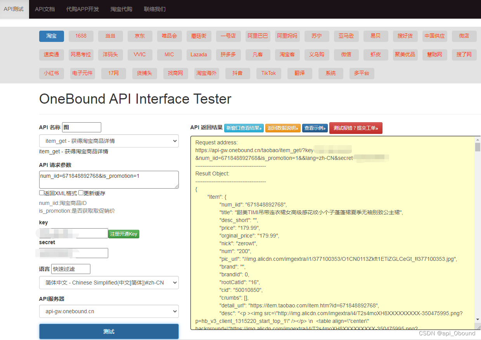The image size is (481, 340).
Task: Select the 一号店 platform button
Action: tap(228, 36)
